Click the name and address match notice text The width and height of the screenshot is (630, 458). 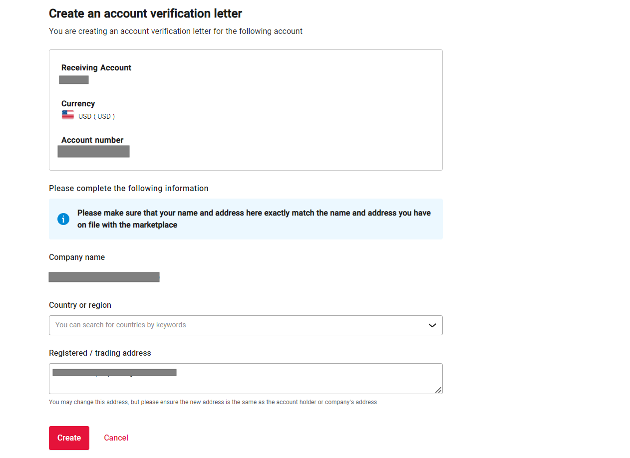click(x=254, y=219)
